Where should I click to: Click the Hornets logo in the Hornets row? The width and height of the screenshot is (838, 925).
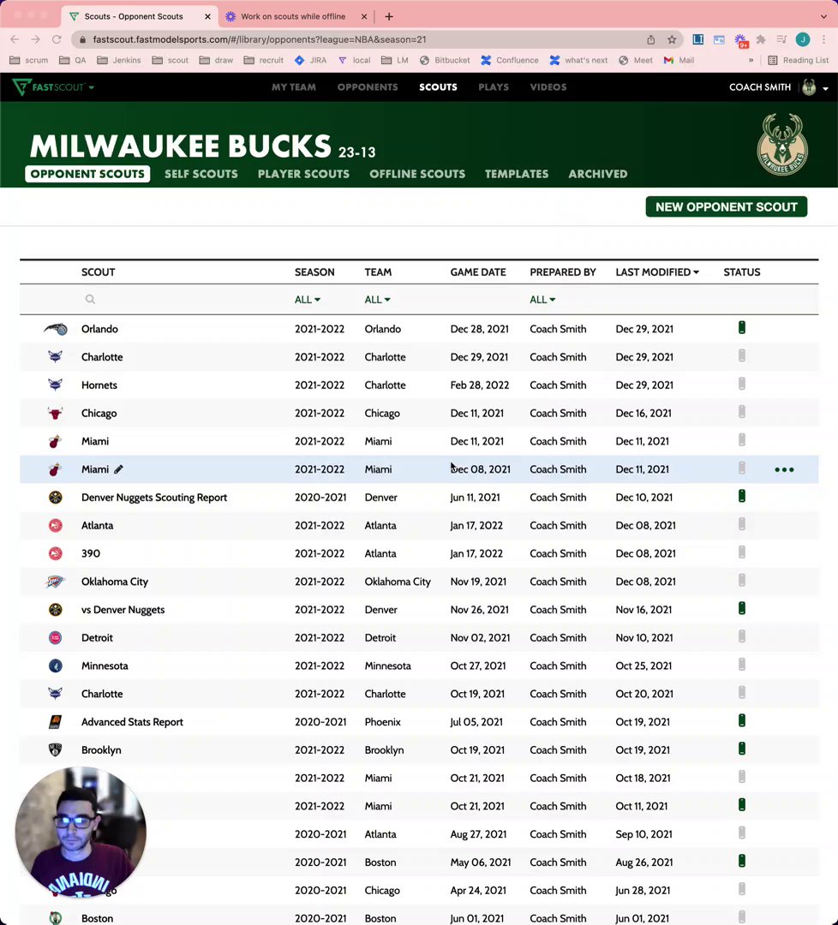coord(56,385)
